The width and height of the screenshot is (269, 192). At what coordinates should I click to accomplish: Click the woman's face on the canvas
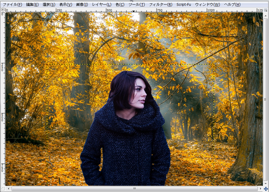[x=139, y=94]
